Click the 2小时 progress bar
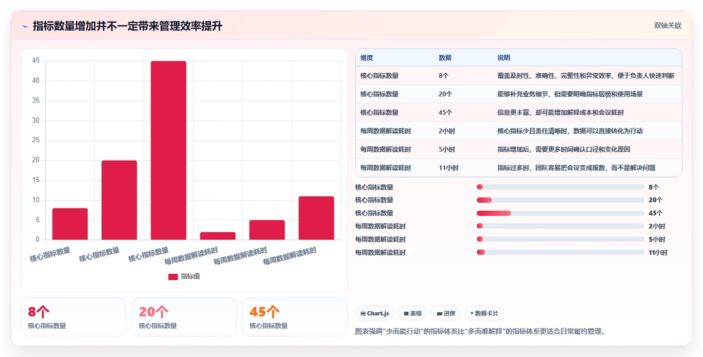The height and width of the screenshot is (357, 703). (560, 226)
